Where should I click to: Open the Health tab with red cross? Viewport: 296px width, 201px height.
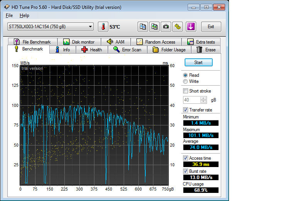click(92, 50)
